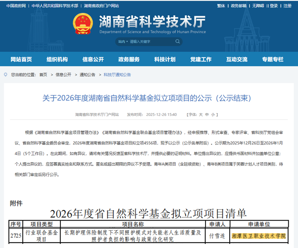Screen dimensions: 298x248
Task: Open the 党建工作 nav item
Action: [201, 59]
